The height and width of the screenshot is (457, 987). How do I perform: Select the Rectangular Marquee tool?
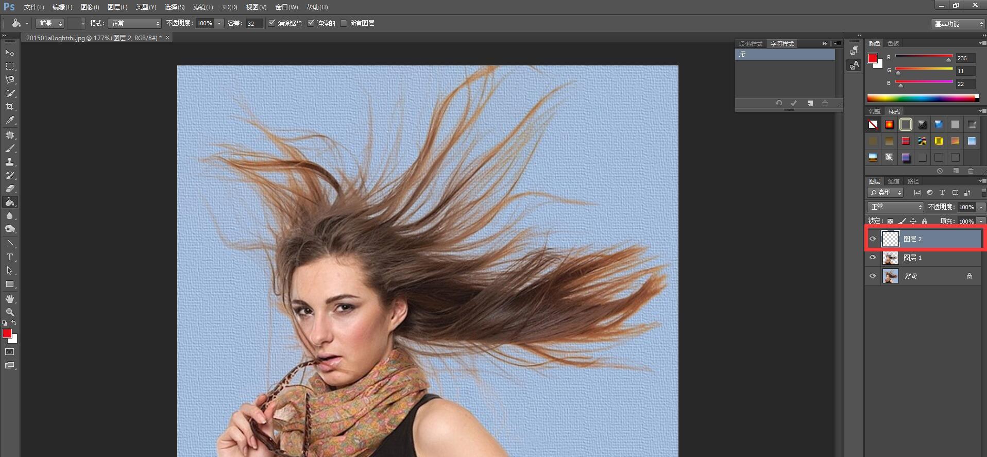10,66
